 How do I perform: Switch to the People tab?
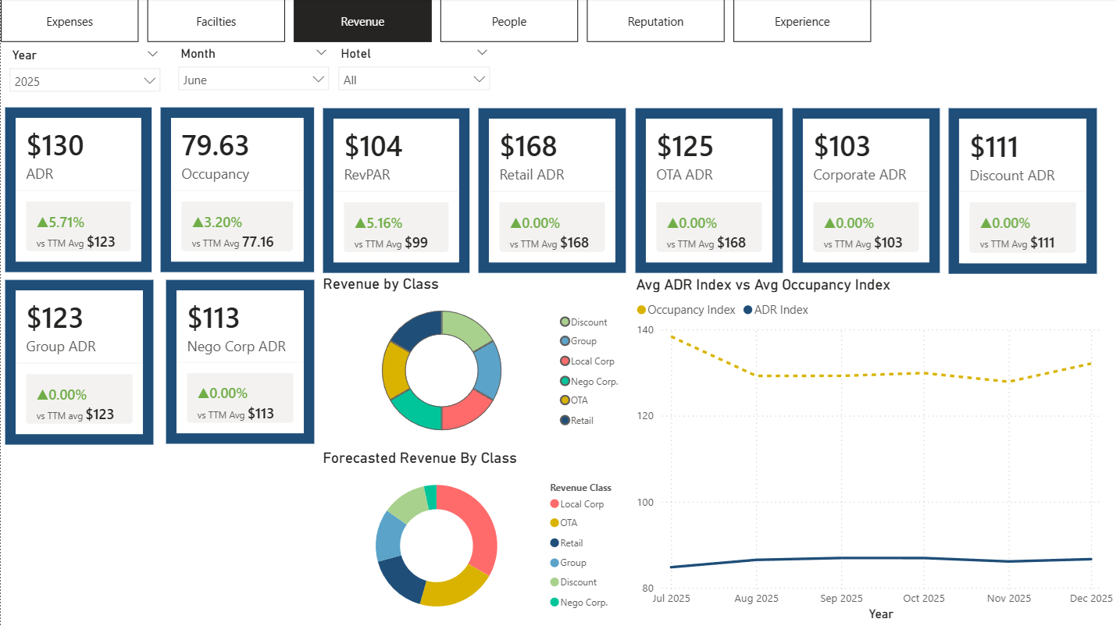click(509, 21)
